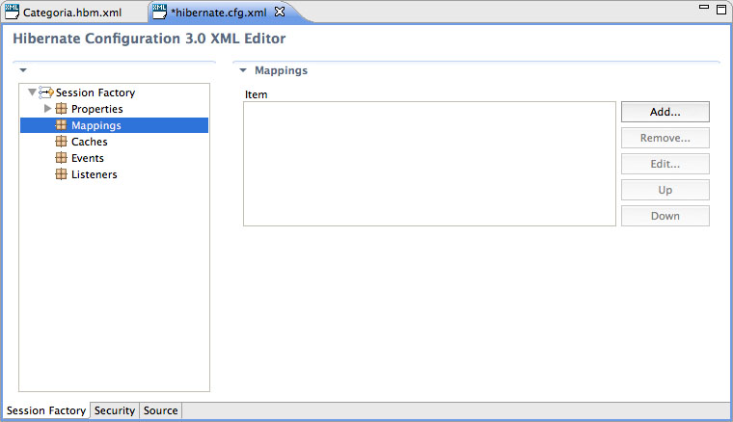Click the Item label above the list
The image size is (733, 422).
(x=257, y=94)
